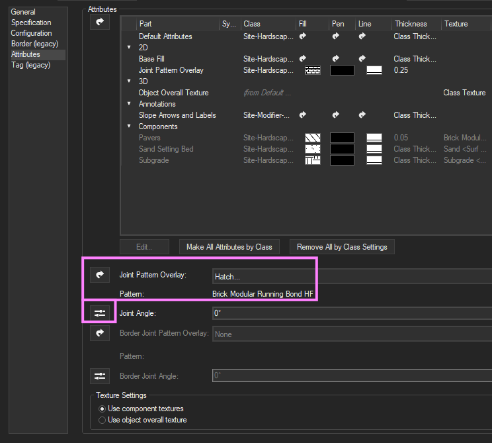Viewport: 492px width, 443px height.
Task: Collapse the Annotations group
Action: tap(129, 104)
